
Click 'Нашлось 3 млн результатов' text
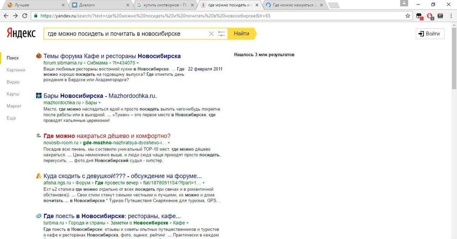coord(264,55)
